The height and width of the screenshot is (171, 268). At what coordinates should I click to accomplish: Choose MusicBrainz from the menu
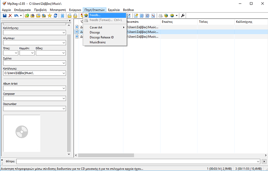105,42
